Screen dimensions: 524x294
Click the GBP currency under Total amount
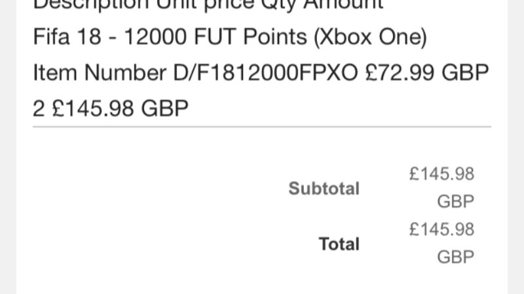pos(455,257)
